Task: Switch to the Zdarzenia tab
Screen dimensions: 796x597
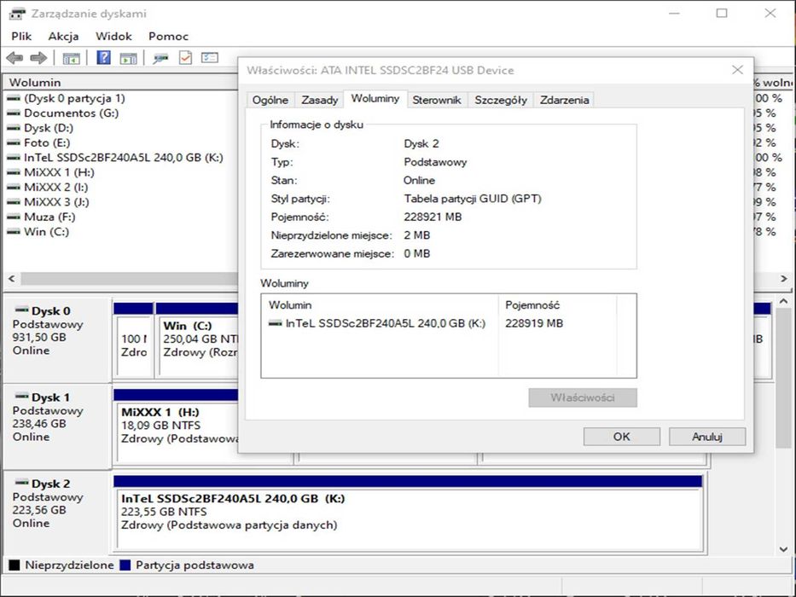Action: [565, 100]
